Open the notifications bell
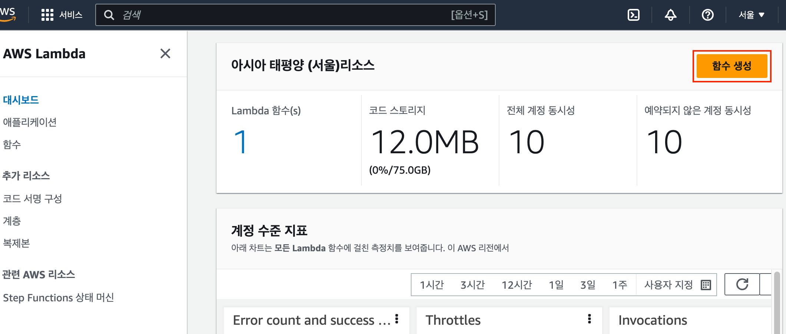The image size is (786, 334). click(x=670, y=15)
